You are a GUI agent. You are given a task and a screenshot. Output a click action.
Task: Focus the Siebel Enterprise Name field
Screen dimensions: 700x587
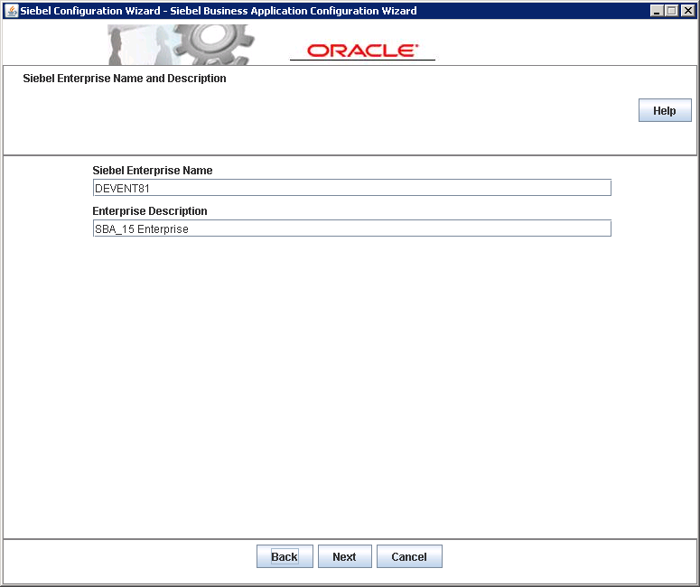pyautogui.click(x=351, y=188)
